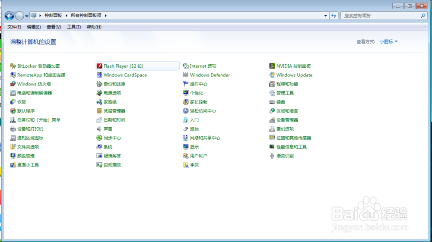Click the Flash Player (32 位) icon
Screen dimensions: 432x242
tap(99, 66)
